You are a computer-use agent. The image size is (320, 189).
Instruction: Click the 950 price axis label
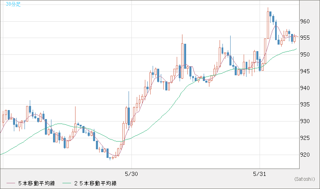[x=304, y=54]
